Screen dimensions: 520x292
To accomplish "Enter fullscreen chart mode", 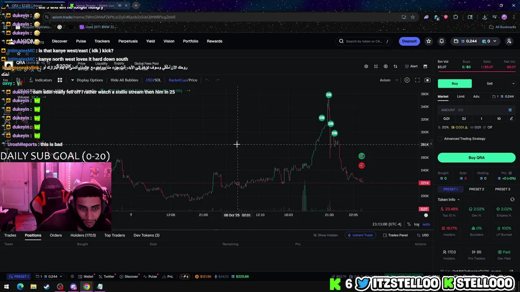I will click(x=417, y=80).
